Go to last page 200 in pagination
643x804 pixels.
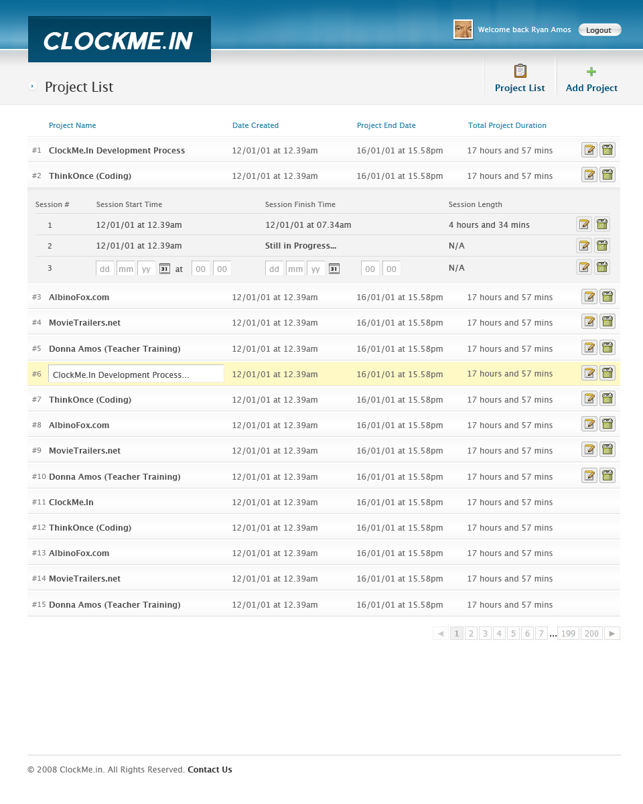point(591,633)
